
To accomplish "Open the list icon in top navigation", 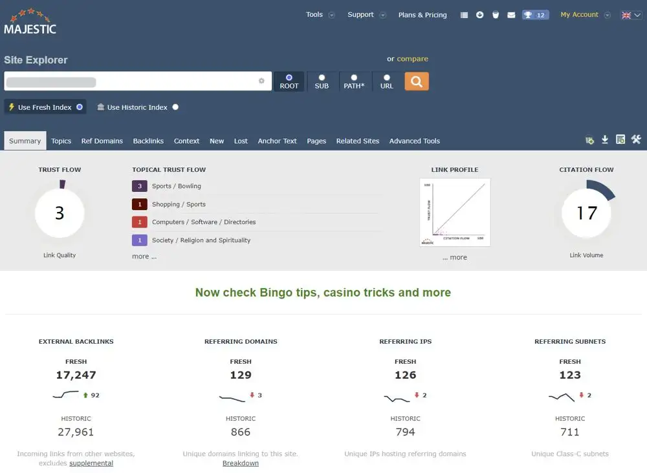I will click(x=464, y=15).
